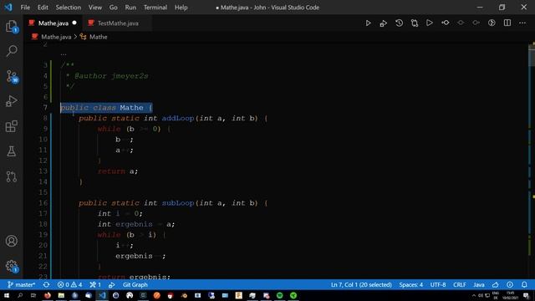Open the View menu
This screenshot has width=535, height=301.
(95, 8)
